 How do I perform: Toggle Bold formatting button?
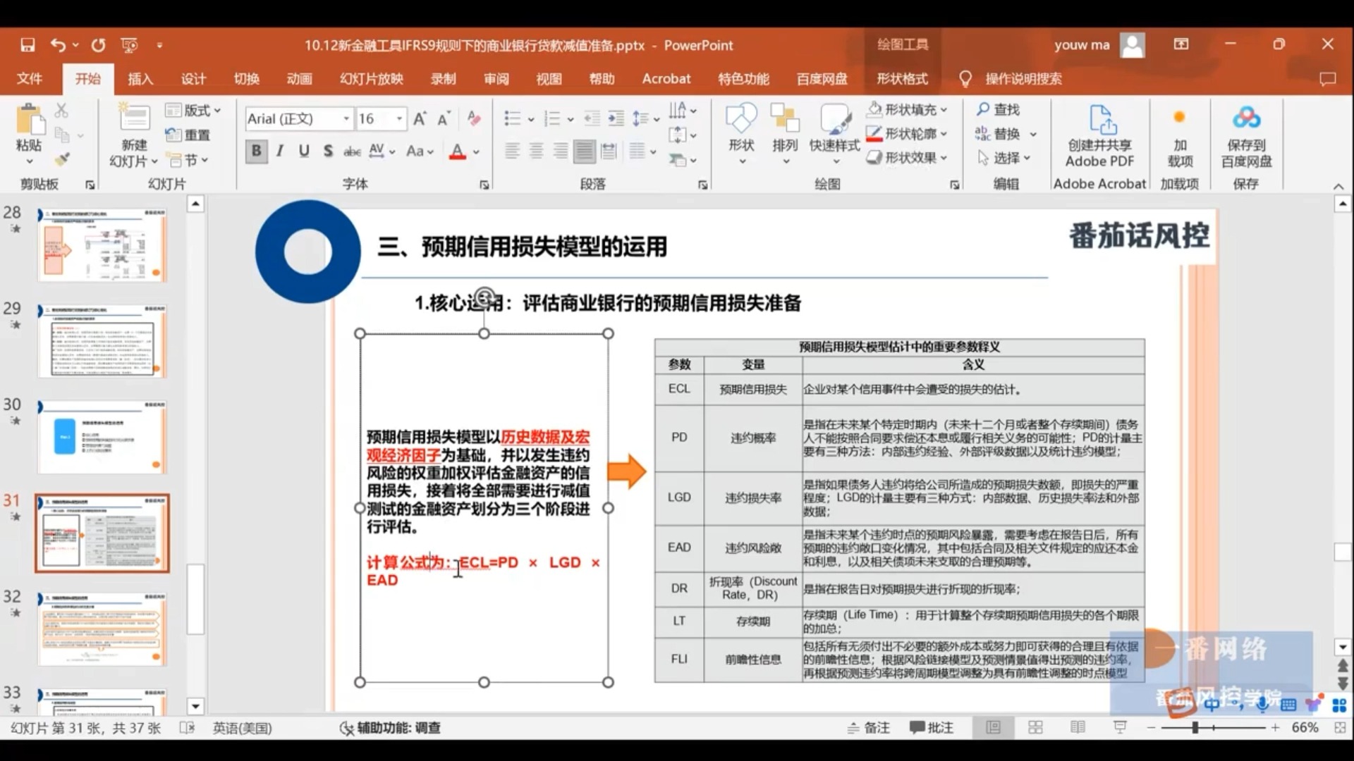point(256,151)
